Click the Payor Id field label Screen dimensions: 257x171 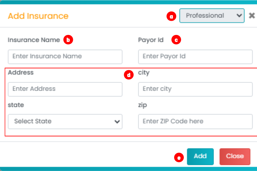click(x=151, y=40)
